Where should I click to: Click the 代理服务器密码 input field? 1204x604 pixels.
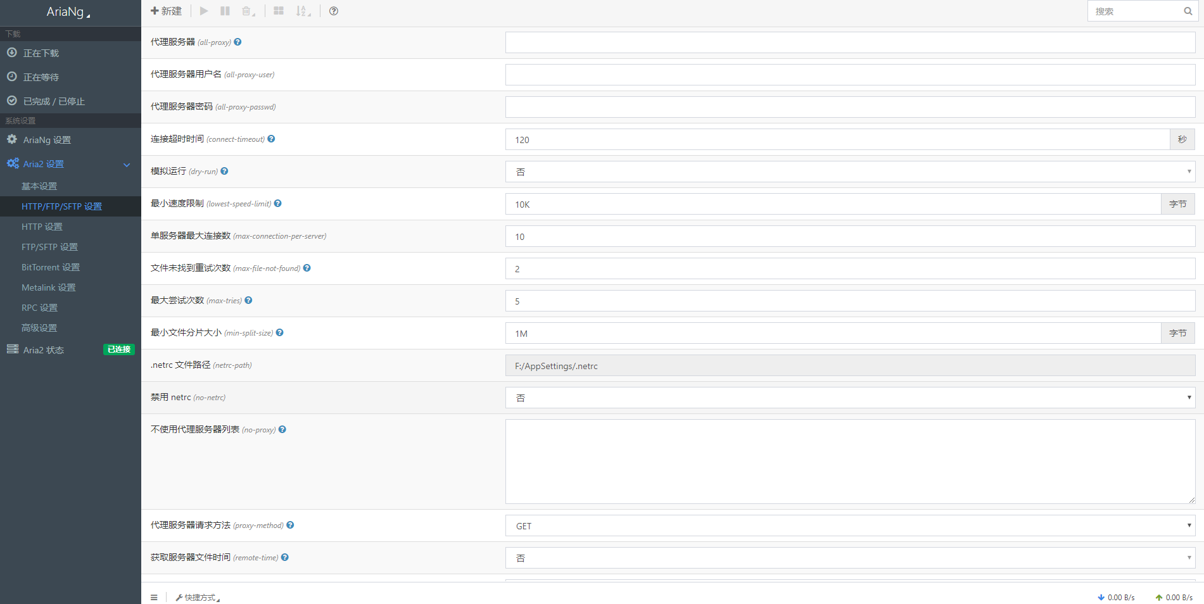(x=850, y=107)
